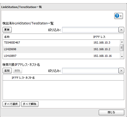
Task: Click the 削除 delete button
Action: point(17,71)
